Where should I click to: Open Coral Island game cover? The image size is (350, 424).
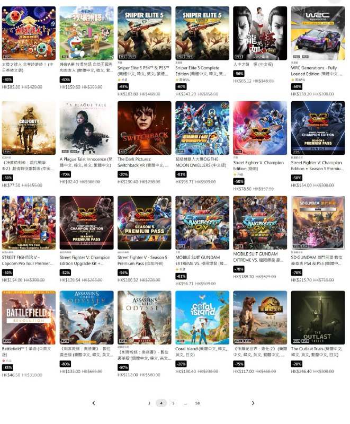[202, 317]
